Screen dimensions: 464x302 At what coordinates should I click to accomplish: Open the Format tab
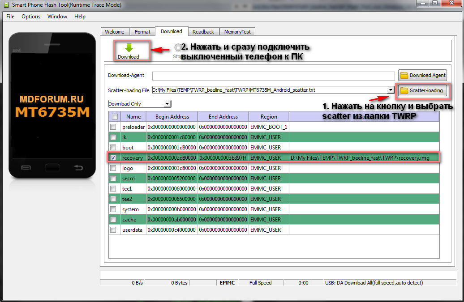tap(142, 32)
